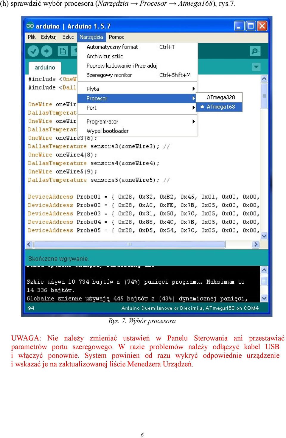Click the console scrollbar up arrow
Image resolution: width=286 pixels, height=438 pixels.
(264, 270)
